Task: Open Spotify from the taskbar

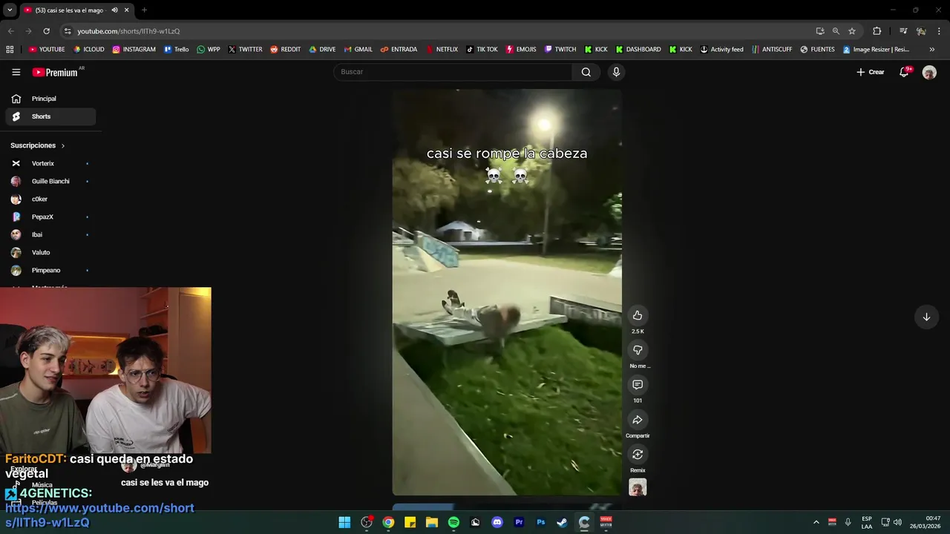Action: (453, 522)
